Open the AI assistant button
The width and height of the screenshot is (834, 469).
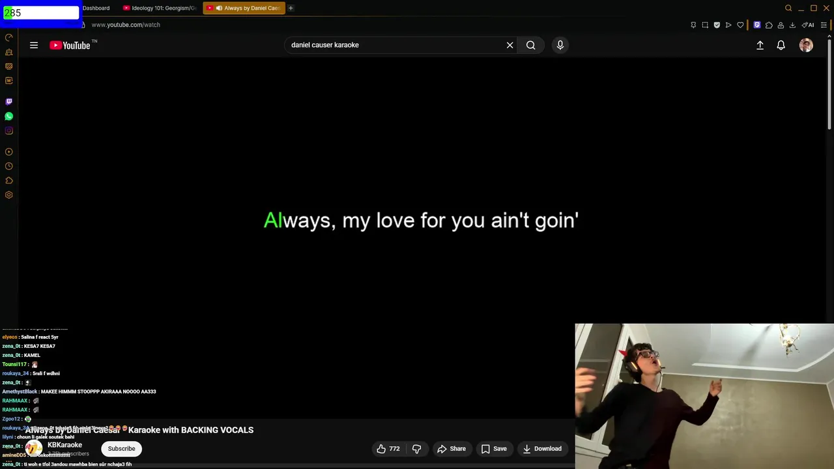click(808, 25)
